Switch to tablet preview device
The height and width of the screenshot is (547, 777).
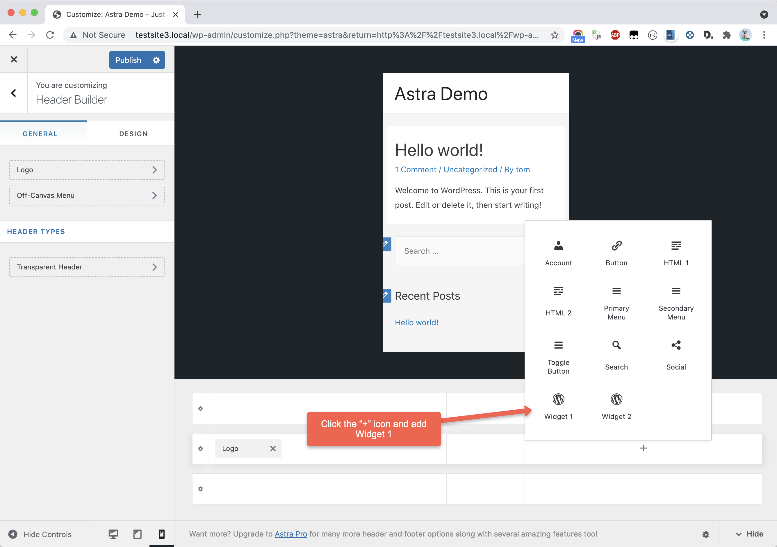click(x=137, y=534)
